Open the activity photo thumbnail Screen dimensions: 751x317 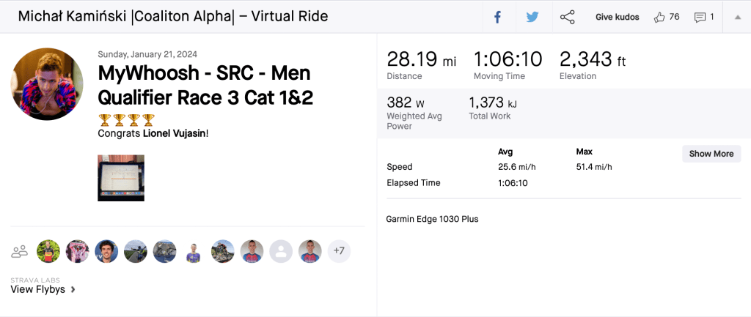coord(121,177)
